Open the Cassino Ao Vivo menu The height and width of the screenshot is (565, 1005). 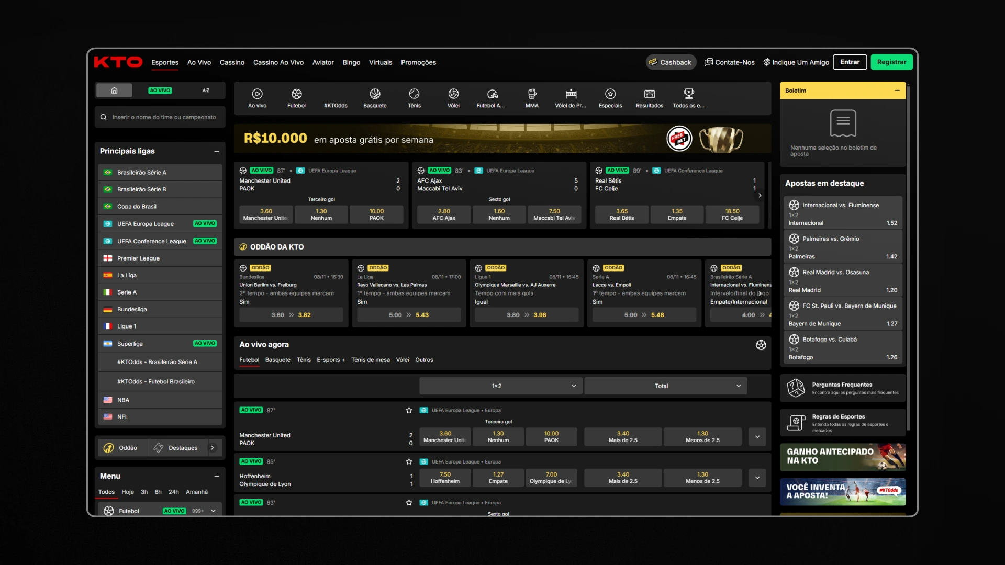pos(278,62)
